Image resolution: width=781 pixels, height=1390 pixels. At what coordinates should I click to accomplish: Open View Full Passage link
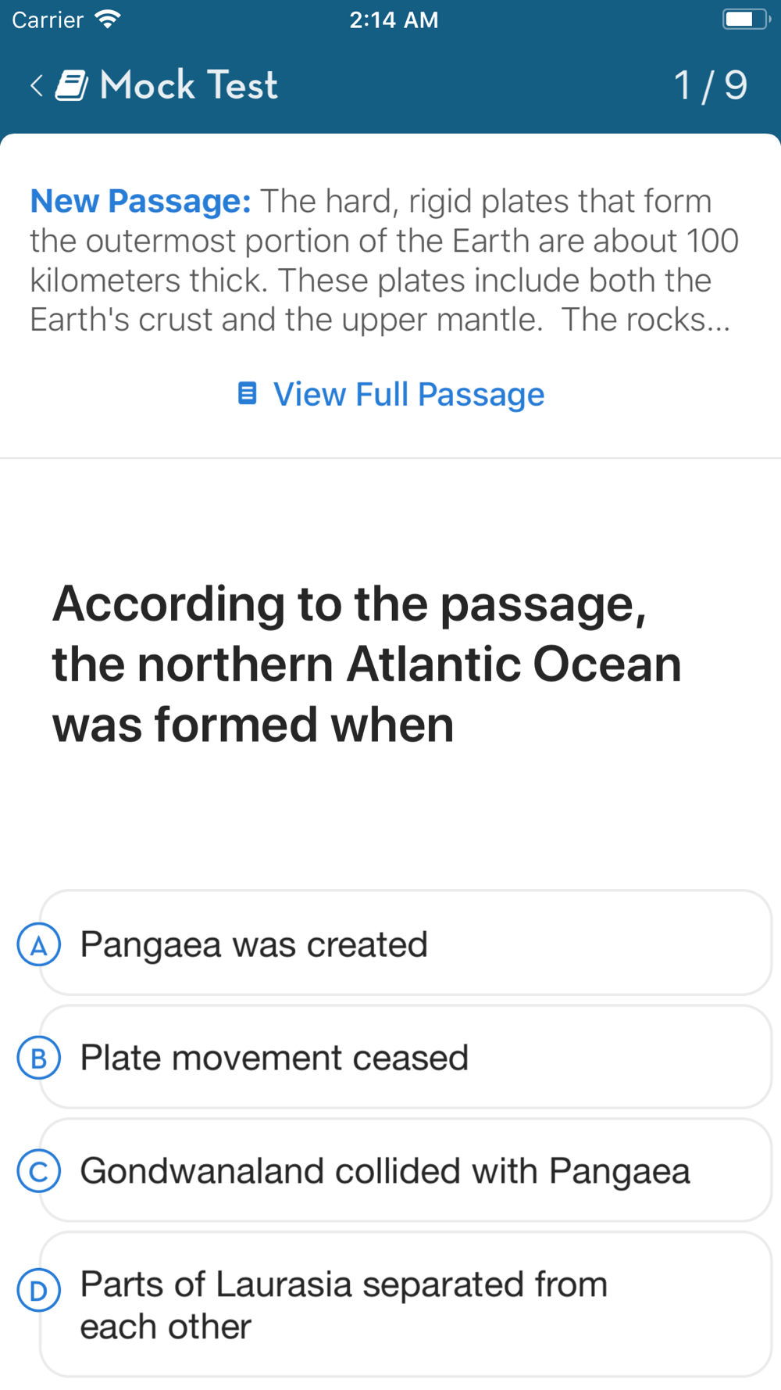point(390,394)
